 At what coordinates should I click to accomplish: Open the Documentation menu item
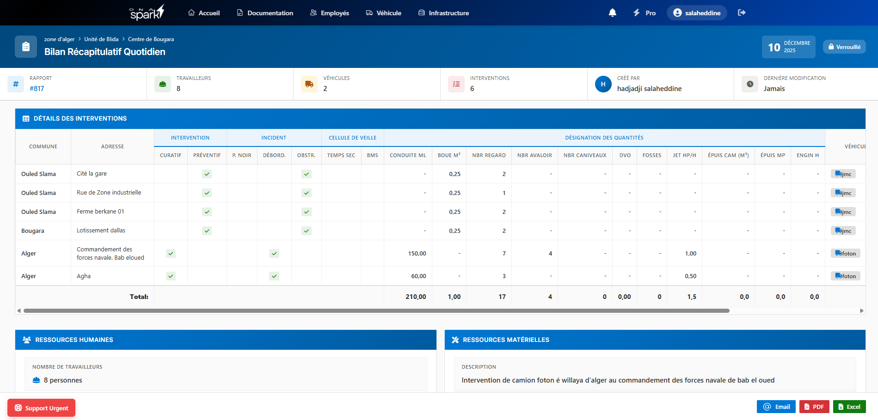pos(265,13)
